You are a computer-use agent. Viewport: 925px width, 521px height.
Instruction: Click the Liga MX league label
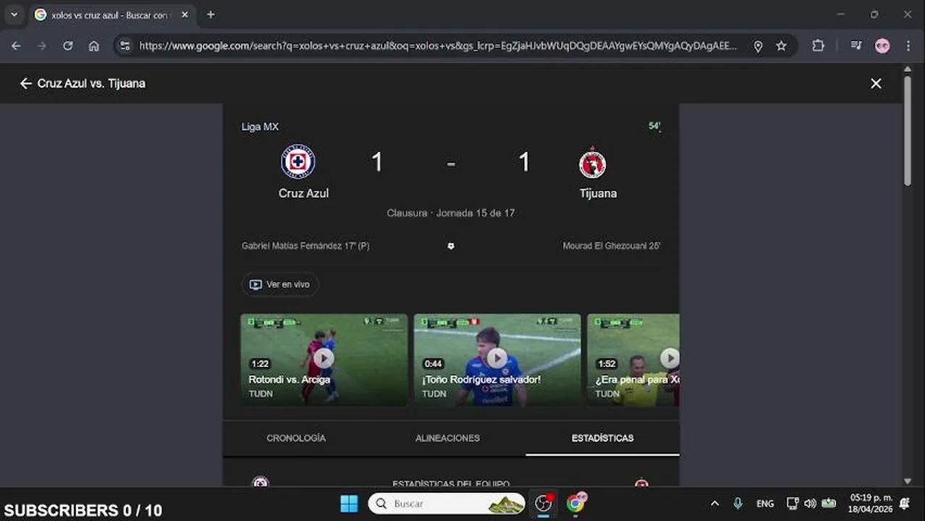[x=260, y=127]
